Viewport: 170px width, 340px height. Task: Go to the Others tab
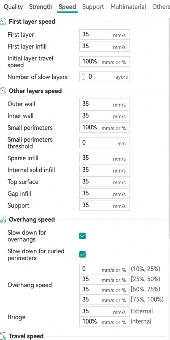tap(161, 7)
